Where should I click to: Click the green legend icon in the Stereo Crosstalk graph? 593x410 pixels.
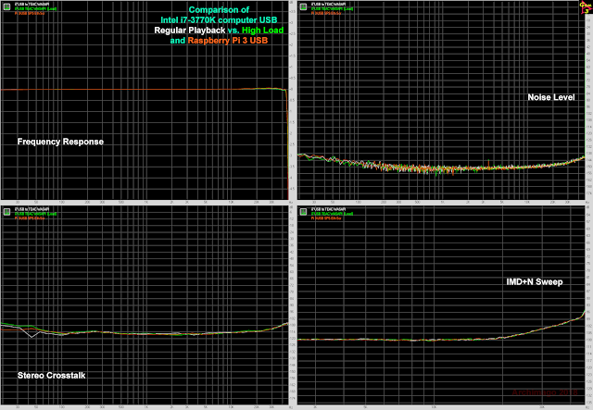[x=6, y=212]
